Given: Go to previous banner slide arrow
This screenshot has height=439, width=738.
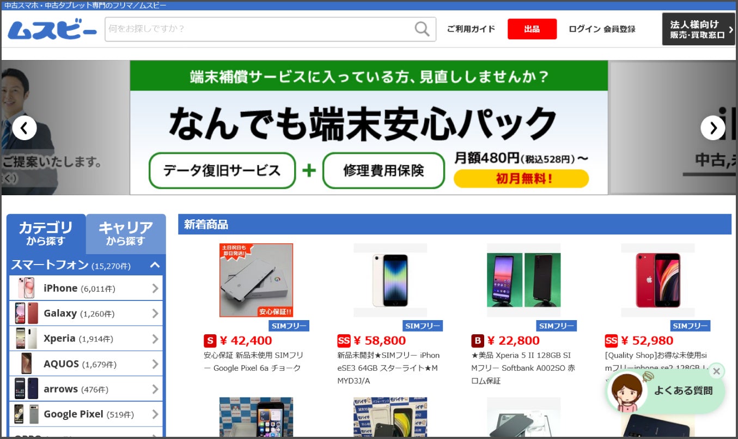Looking at the screenshot, I should pyautogui.click(x=24, y=128).
